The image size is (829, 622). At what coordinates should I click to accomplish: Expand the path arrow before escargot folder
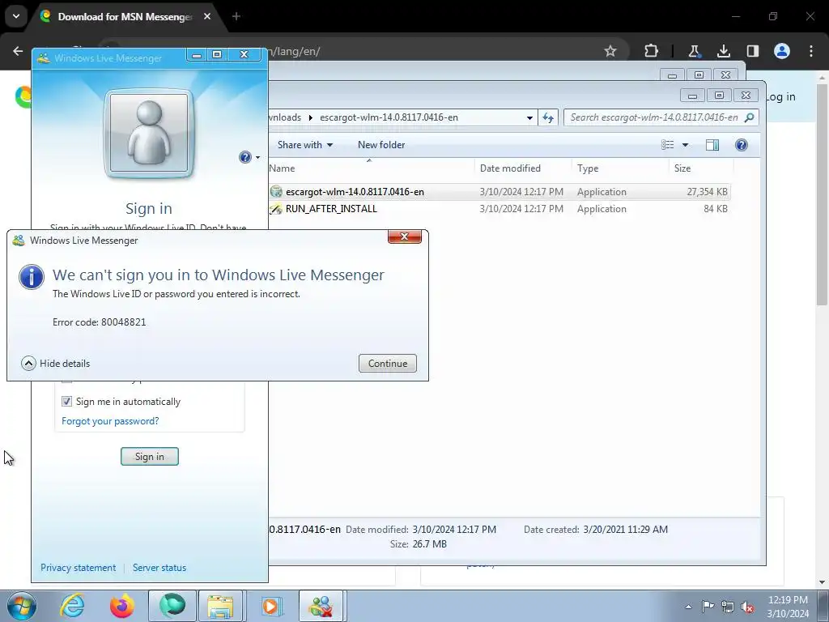tap(310, 117)
